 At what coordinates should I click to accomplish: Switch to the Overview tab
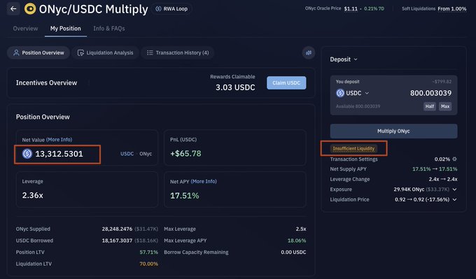pyautogui.click(x=25, y=29)
